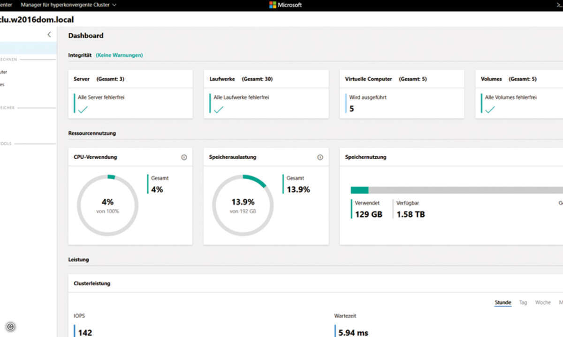Image resolution: width=563 pixels, height=337 pixels.
Task: Open the Virtuelle Computer (Gesamt: 5) card title
Action: tap(386, 79)
